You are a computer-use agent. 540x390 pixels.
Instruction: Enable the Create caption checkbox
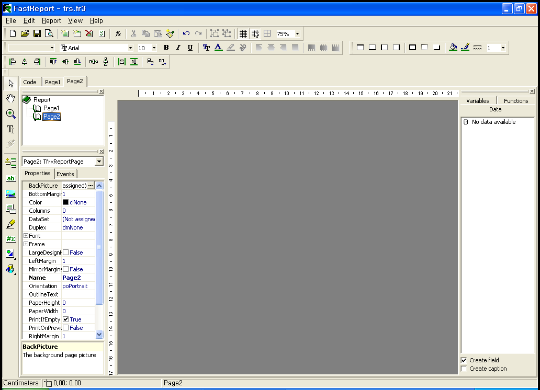464,369
